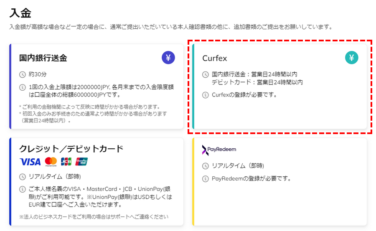Click リアルタイム（即時) text in PayRedeem card
Screen dimensions: 376x231
pos(238,166)
